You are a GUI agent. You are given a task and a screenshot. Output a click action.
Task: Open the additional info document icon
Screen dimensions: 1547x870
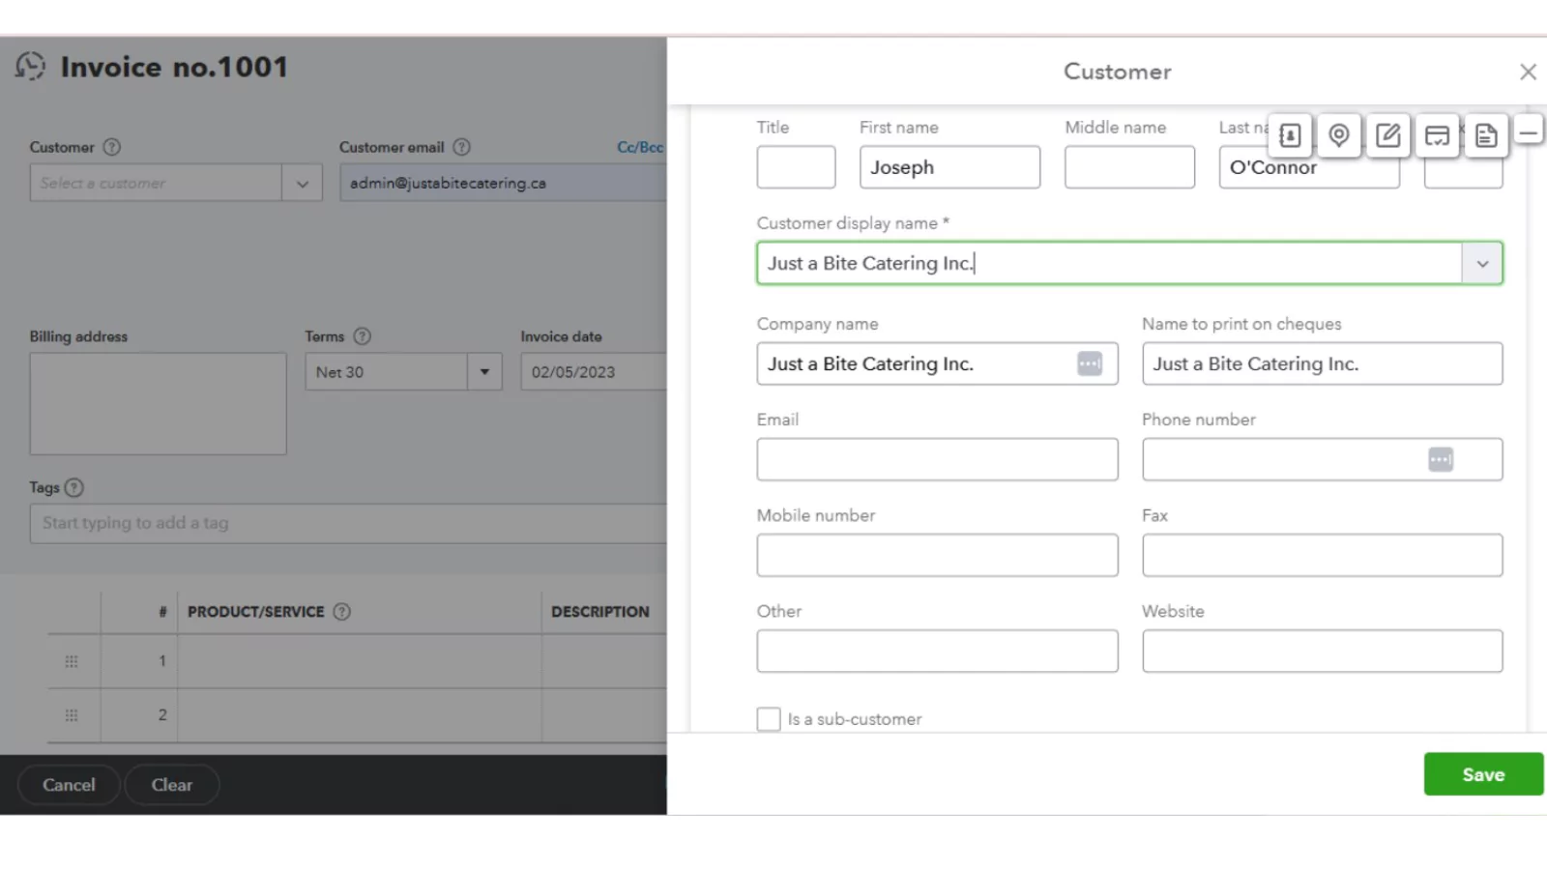1487,135
